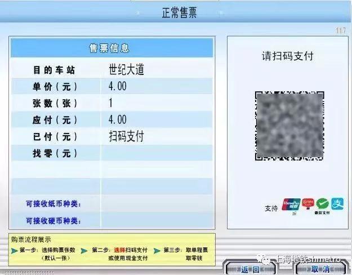Select the 售票信息 header bar

112,48
